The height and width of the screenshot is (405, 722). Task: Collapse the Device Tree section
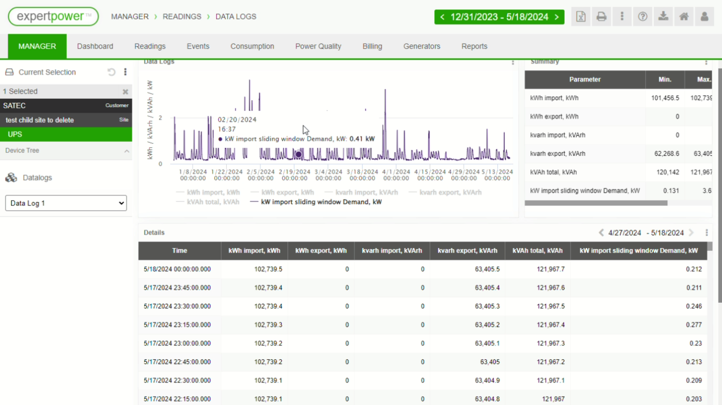[126, 151]
